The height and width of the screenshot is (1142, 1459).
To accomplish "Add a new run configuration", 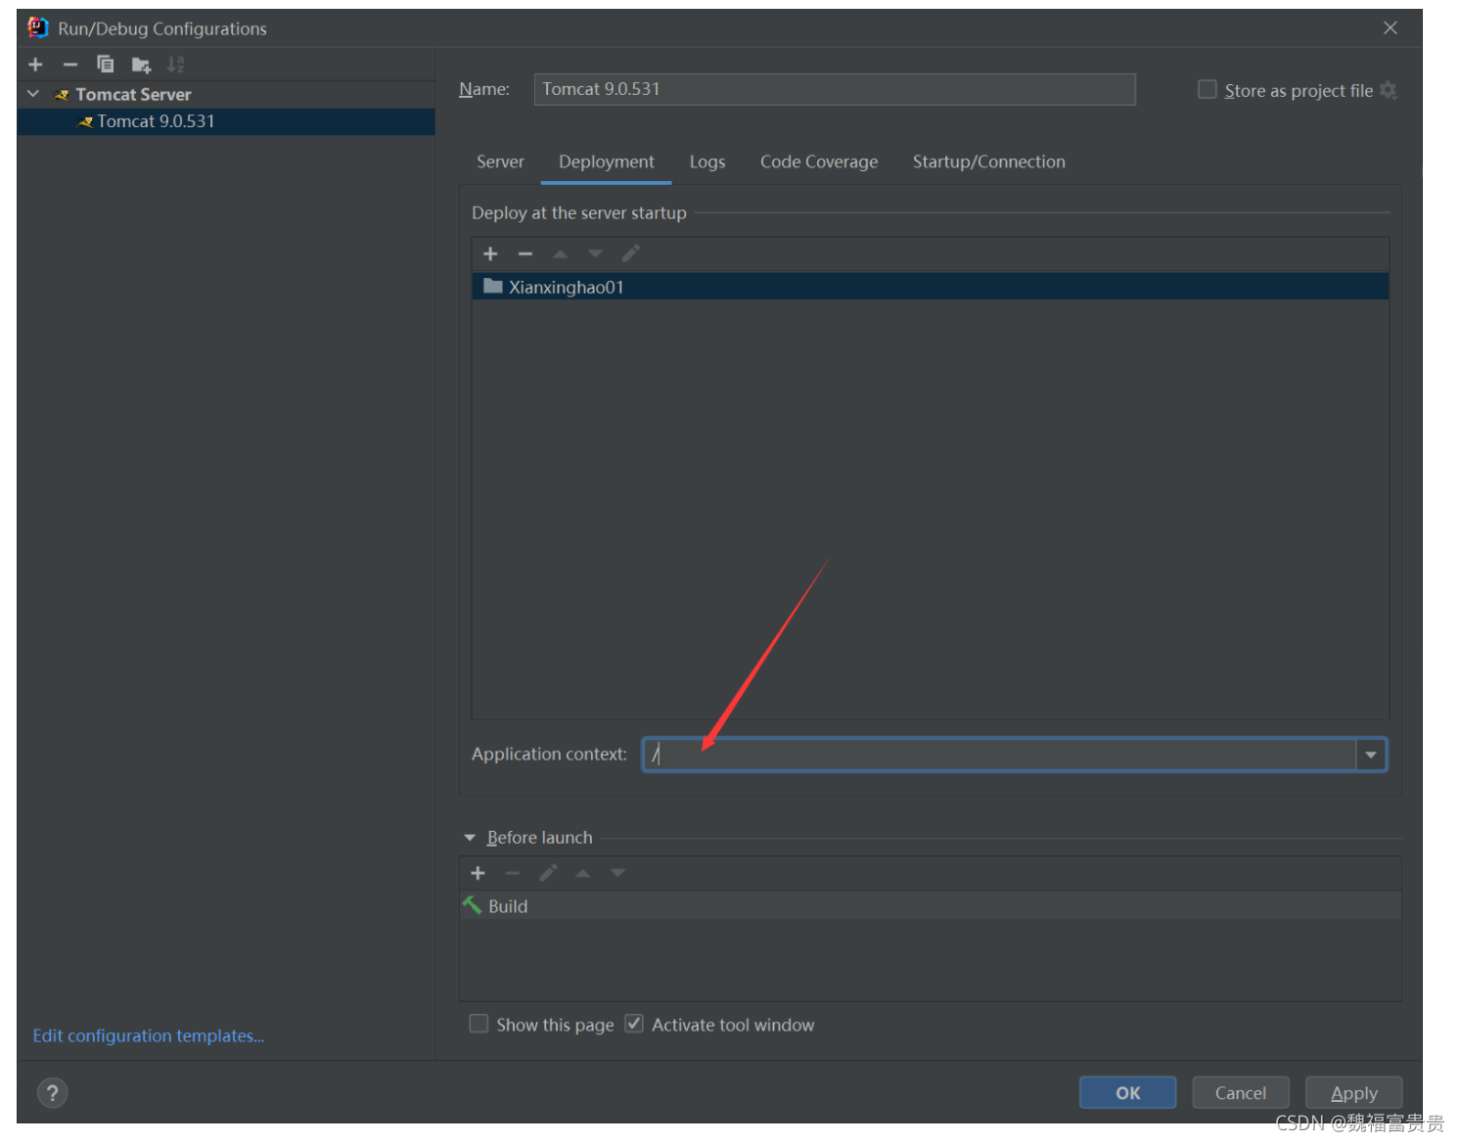I will (x=36, y=65).
